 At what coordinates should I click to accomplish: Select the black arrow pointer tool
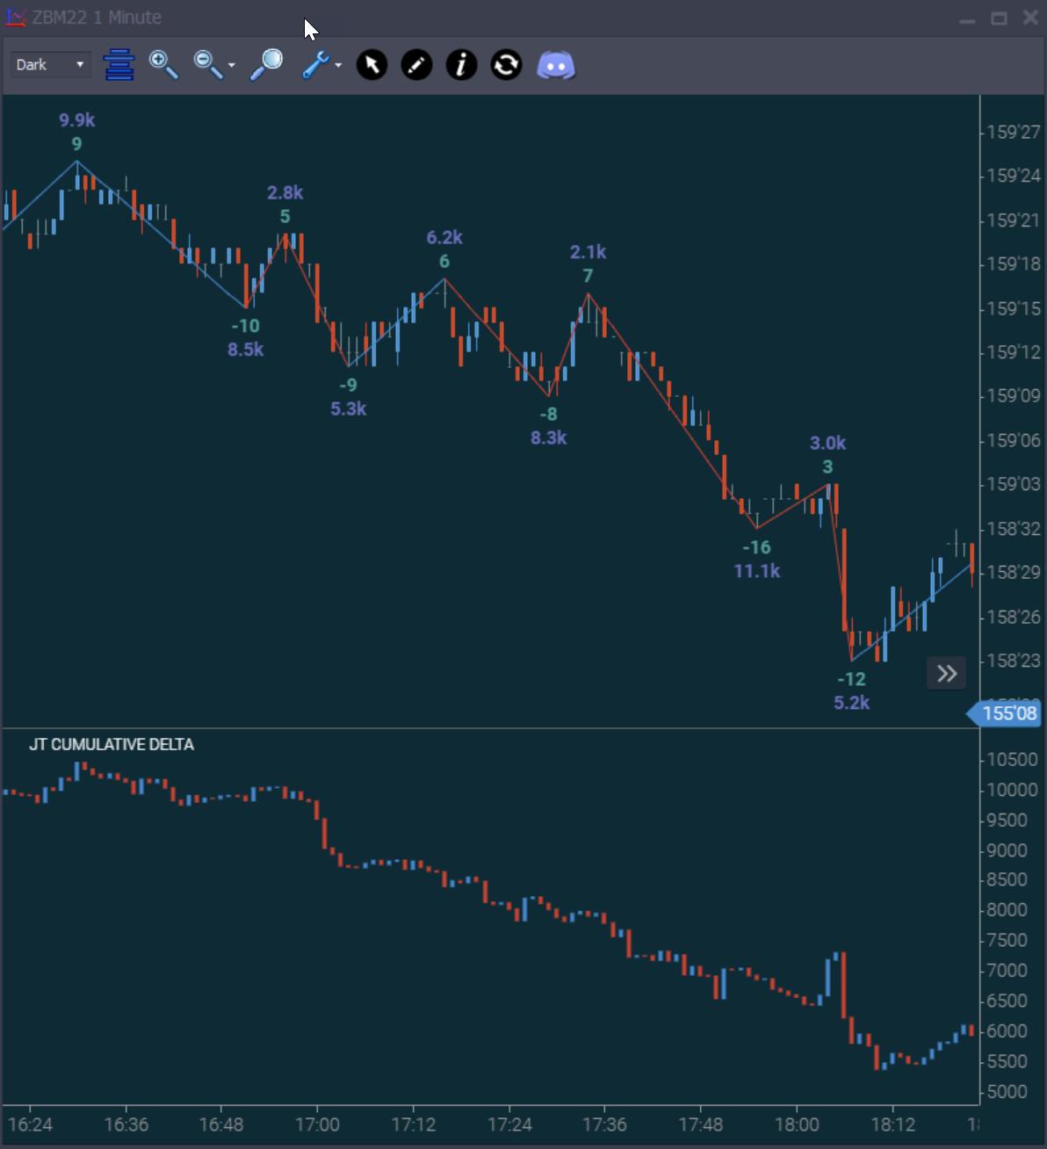(x=372, y=65)
